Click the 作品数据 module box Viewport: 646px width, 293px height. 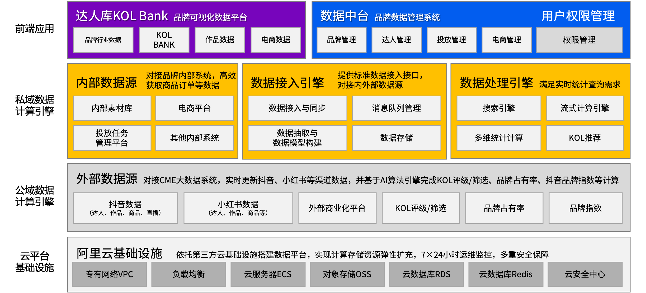coord(220,40)
